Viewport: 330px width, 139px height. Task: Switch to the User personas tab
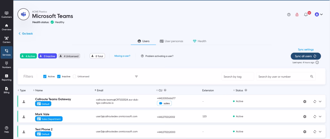(171, 41)
